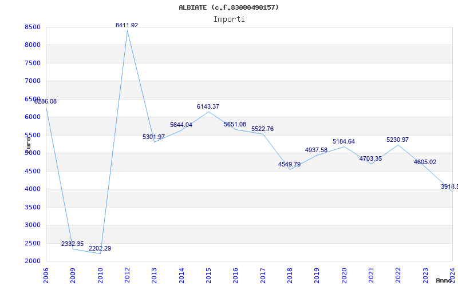Screen dimensions: 458x286
Task: Click the Importi subtitle
Action: (x=229, y=19)
